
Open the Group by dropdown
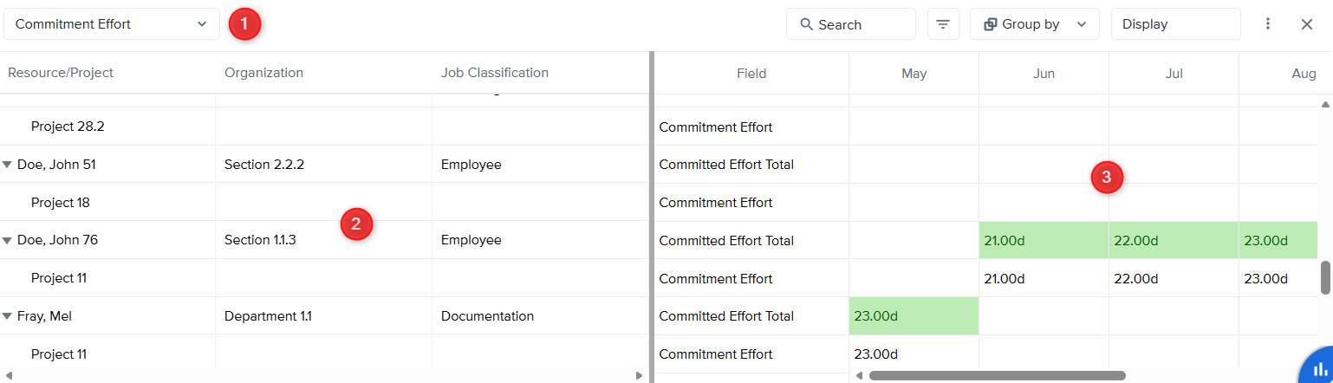[1034, 24]
